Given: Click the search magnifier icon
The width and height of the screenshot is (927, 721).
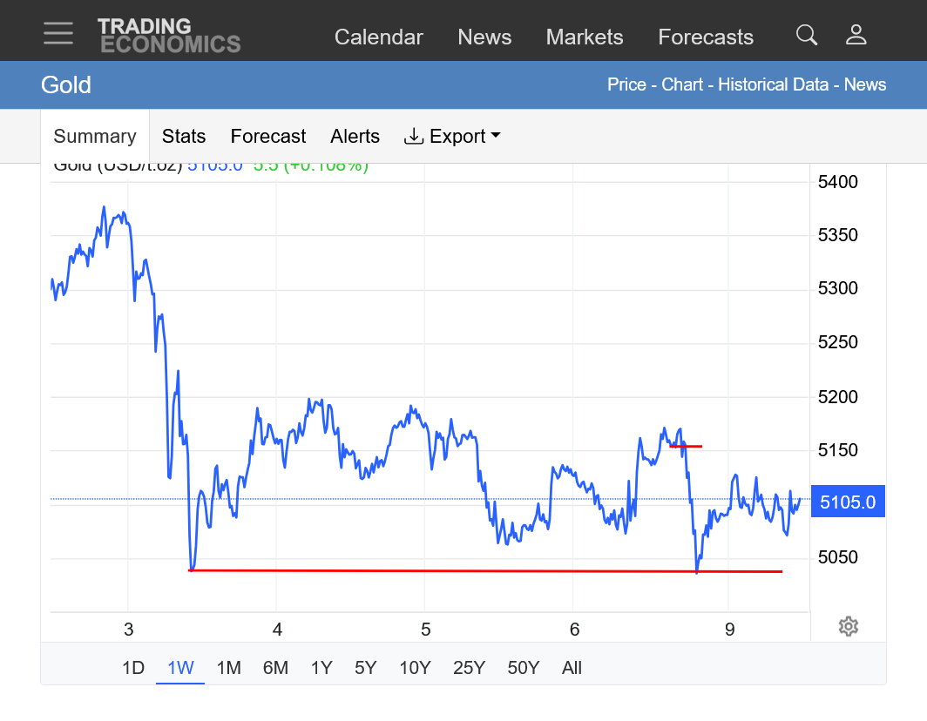Looking at the screenshot, I should [x=807, y=35].
